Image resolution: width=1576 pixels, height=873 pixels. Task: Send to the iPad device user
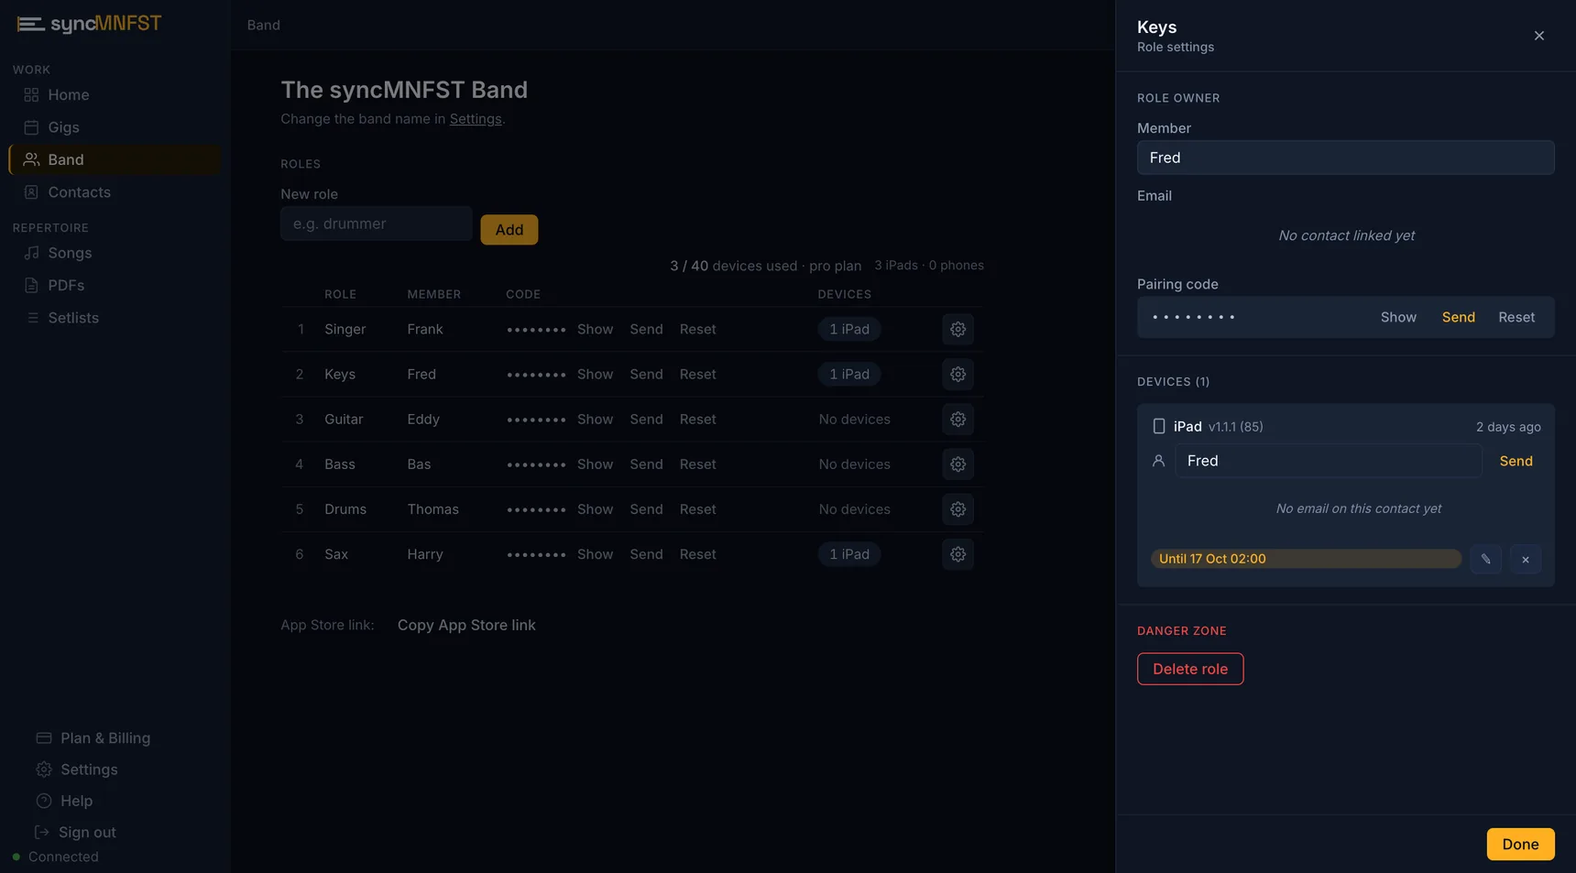tap(1516, 461)
